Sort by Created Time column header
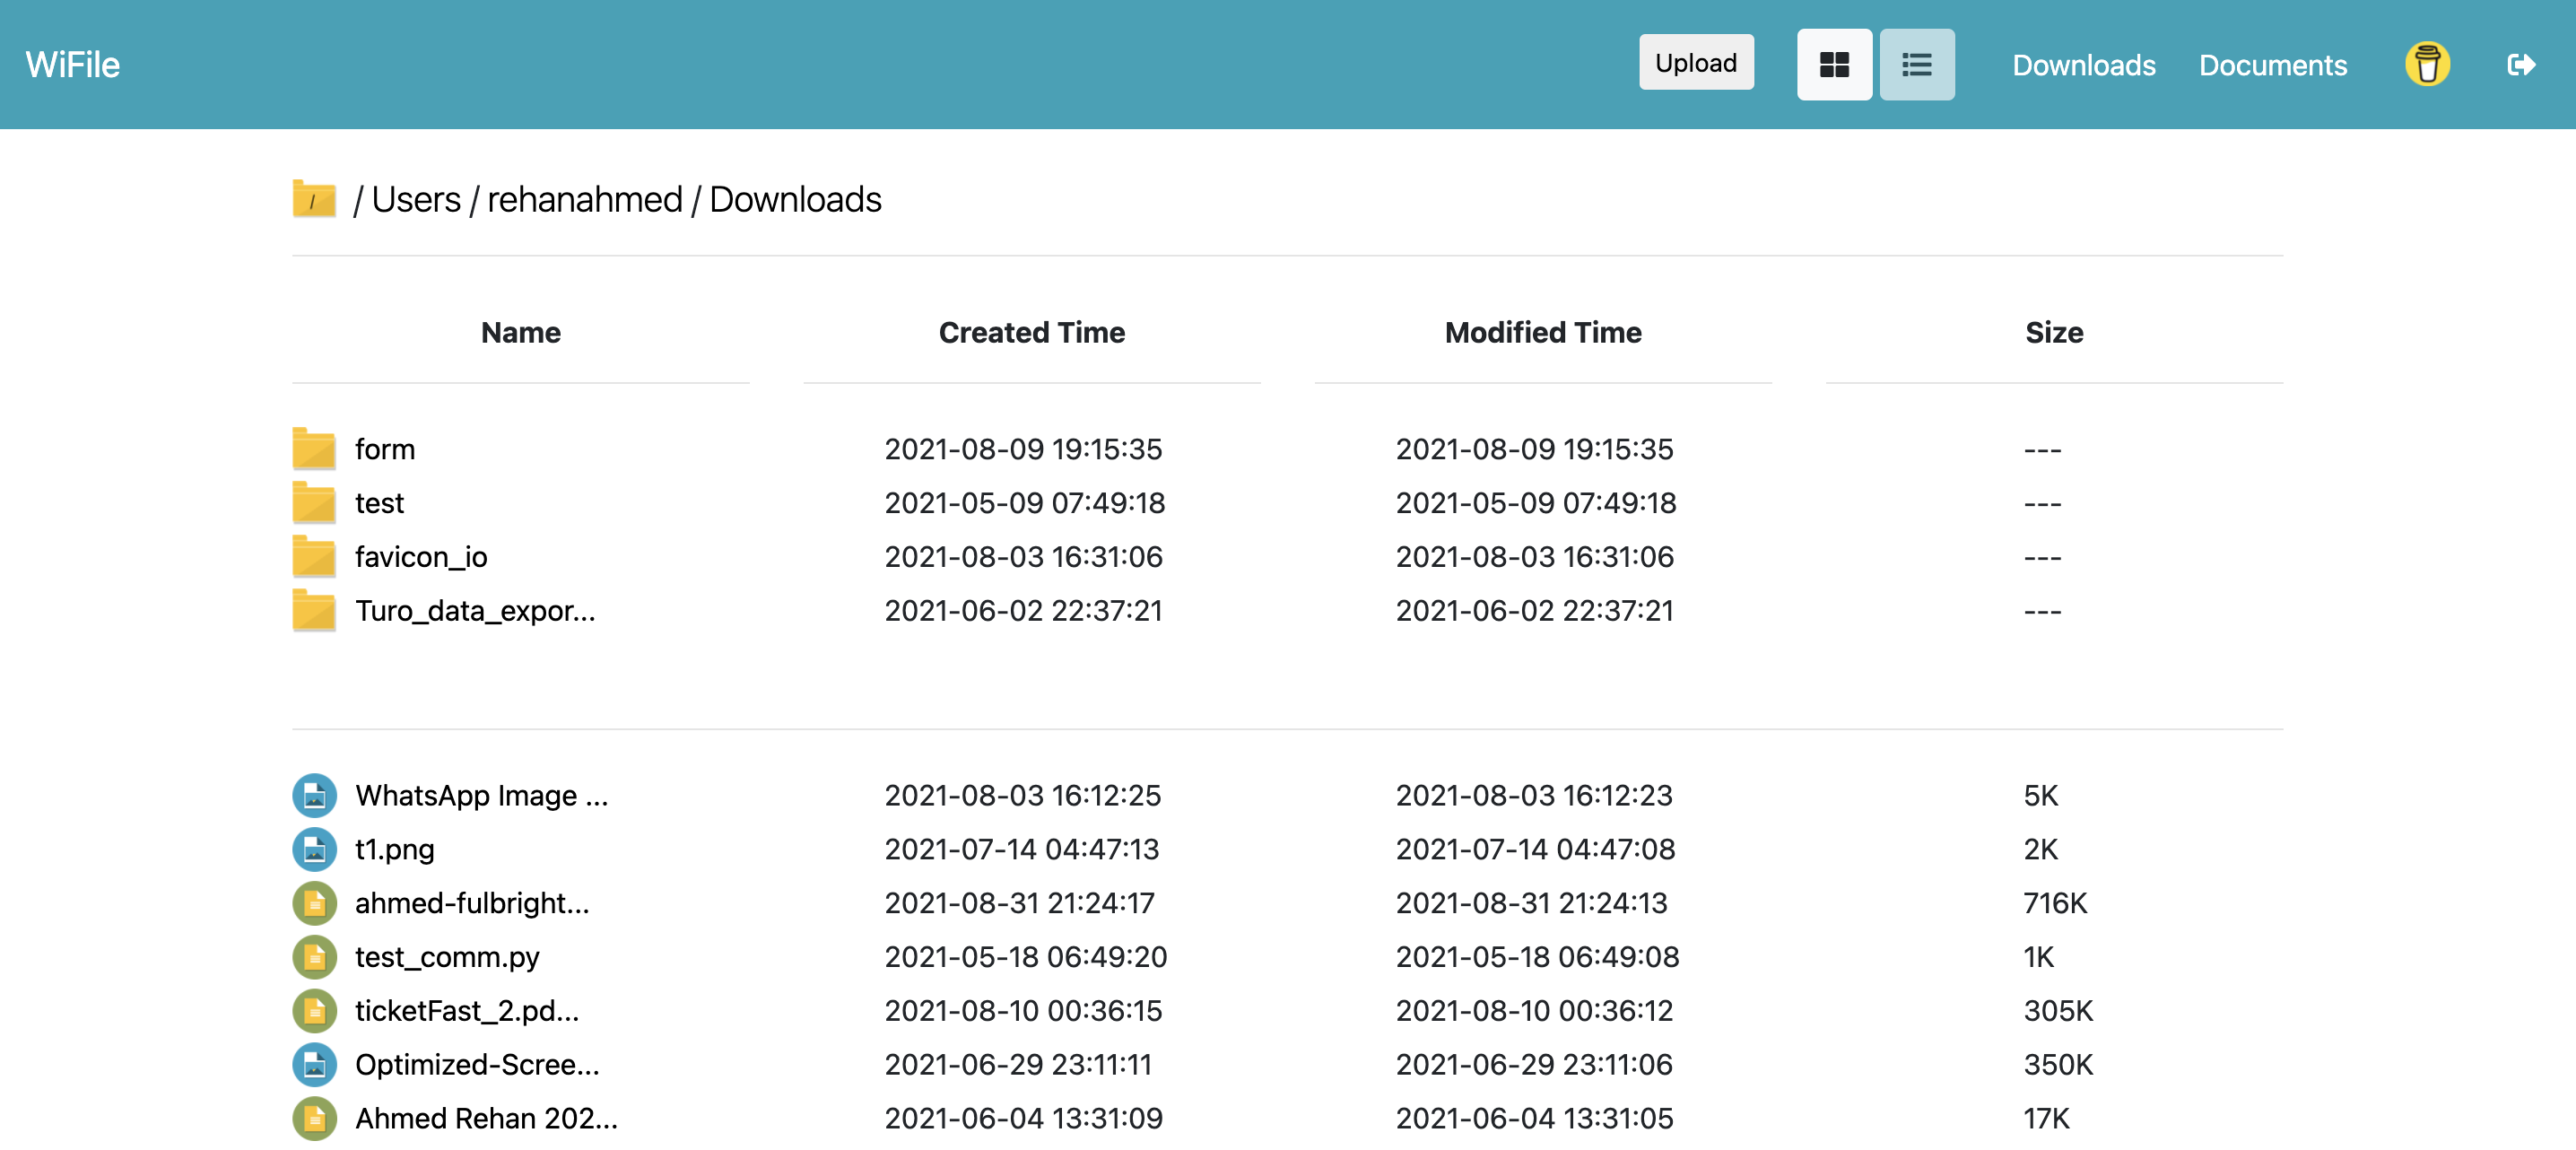The image size is (2576, 1150). click(1031, 333)
